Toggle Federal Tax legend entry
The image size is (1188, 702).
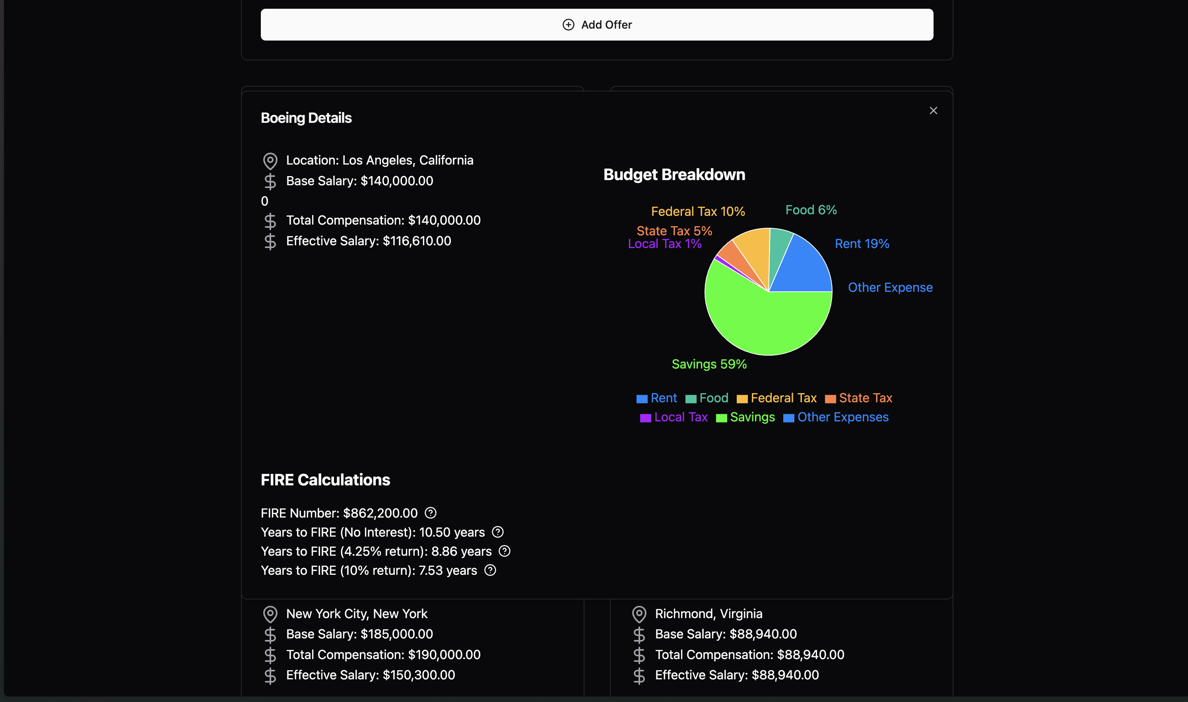[x=783, y=398]
